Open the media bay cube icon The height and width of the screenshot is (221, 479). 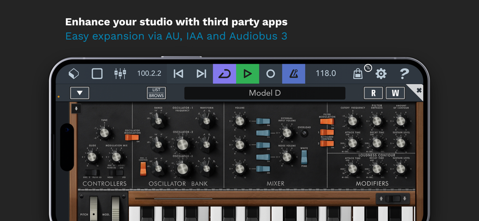coord(74,74)
